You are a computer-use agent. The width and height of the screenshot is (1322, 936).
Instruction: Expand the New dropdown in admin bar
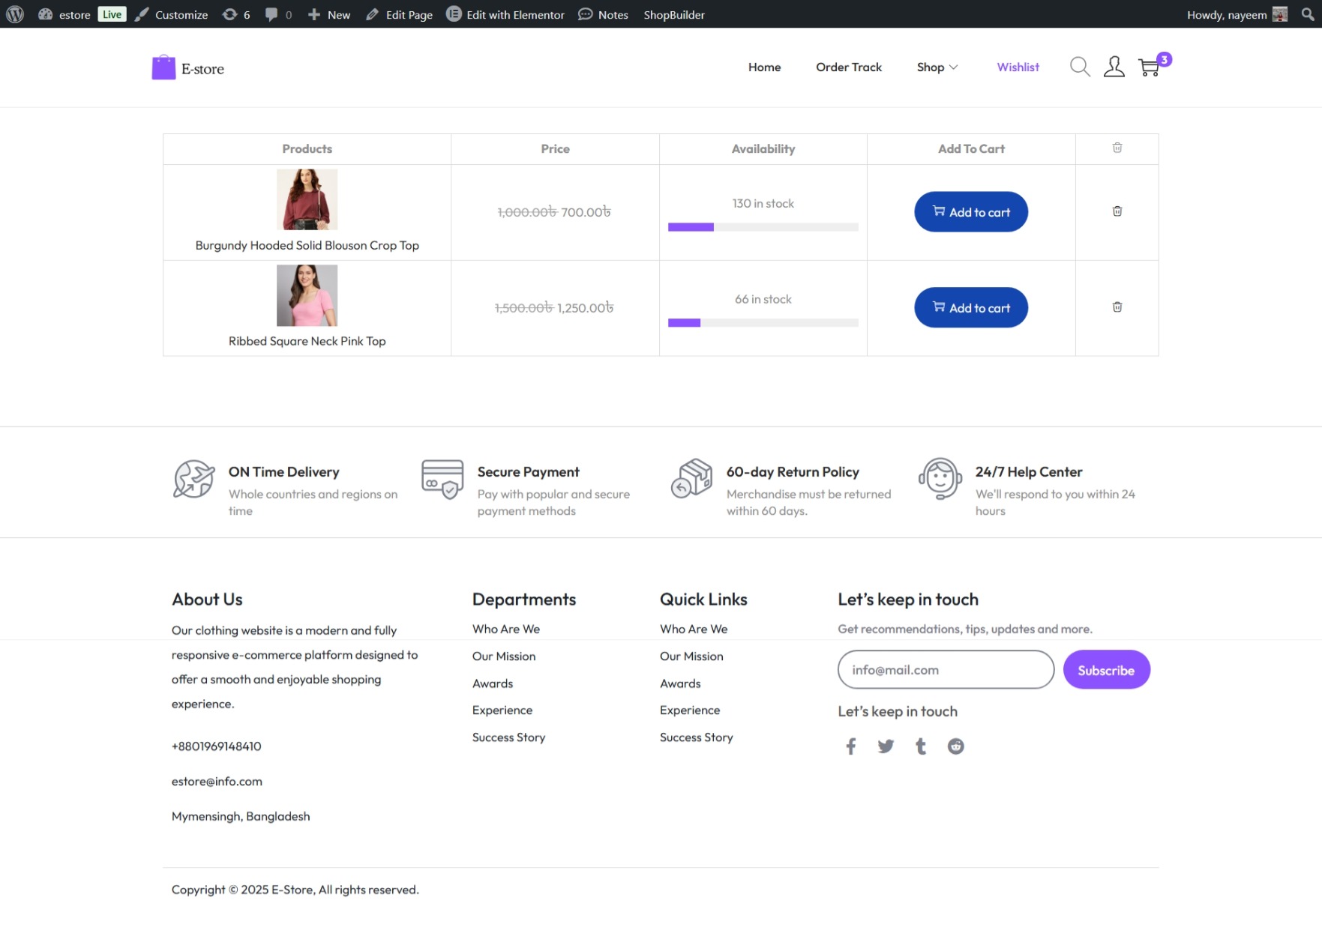[329, 14]
